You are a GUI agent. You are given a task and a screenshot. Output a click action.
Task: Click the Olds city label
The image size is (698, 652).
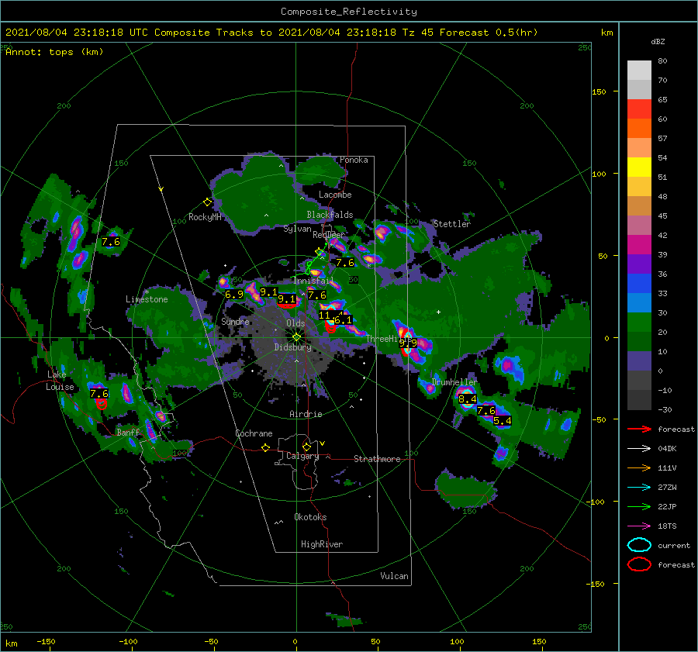pos(295,323)
